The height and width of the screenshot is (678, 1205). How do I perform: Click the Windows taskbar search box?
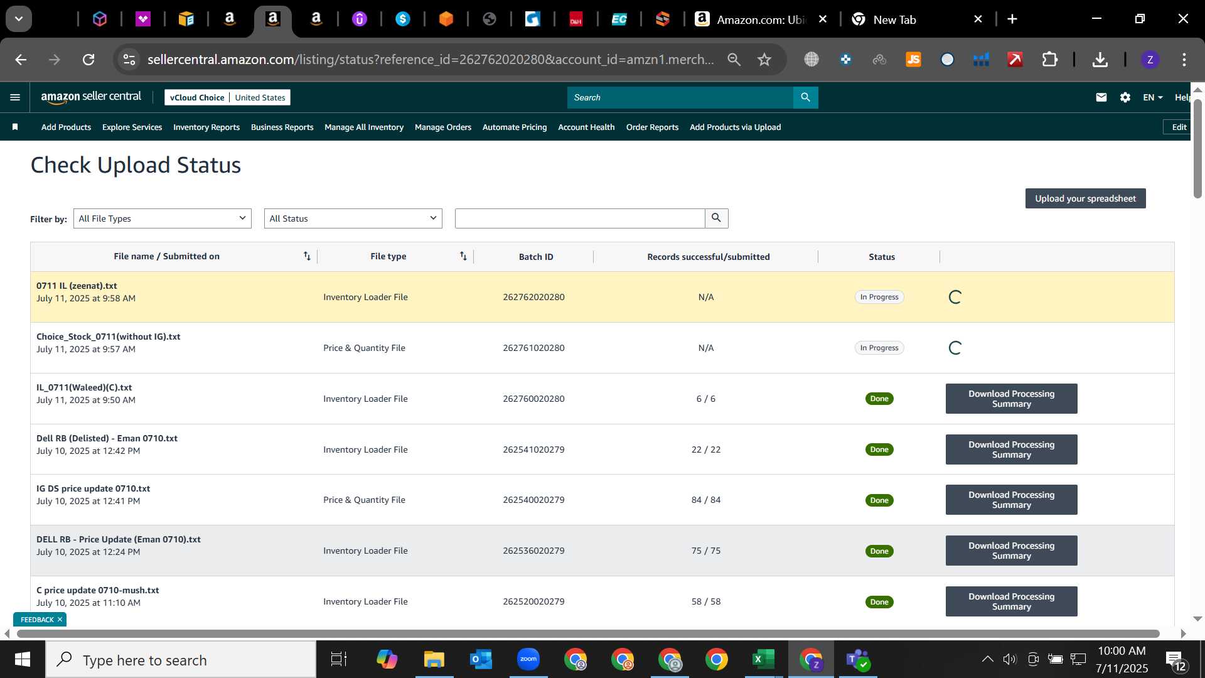tap(181, 659)
